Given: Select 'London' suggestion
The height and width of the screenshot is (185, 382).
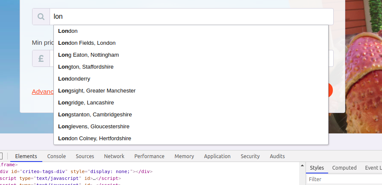Looking at the screenshot, I should click(191, 31).
